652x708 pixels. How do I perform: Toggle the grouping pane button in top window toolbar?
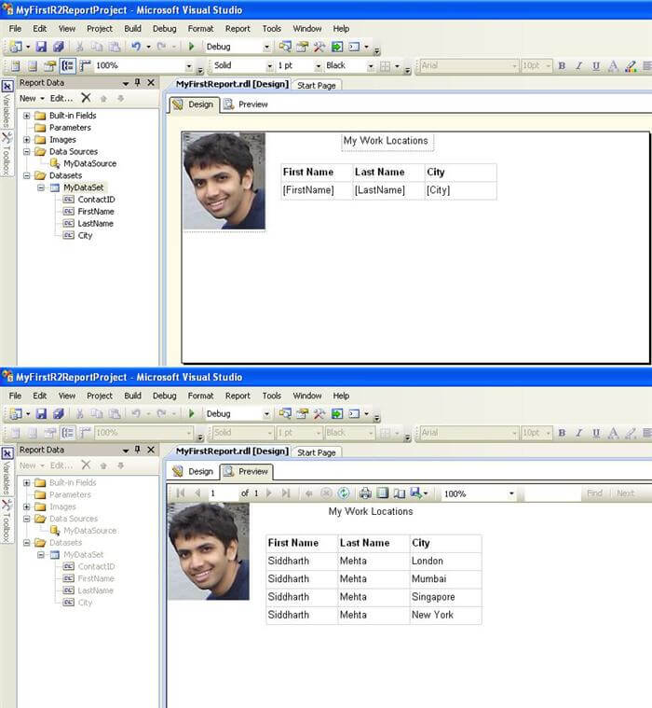click(x=68, y=66)
